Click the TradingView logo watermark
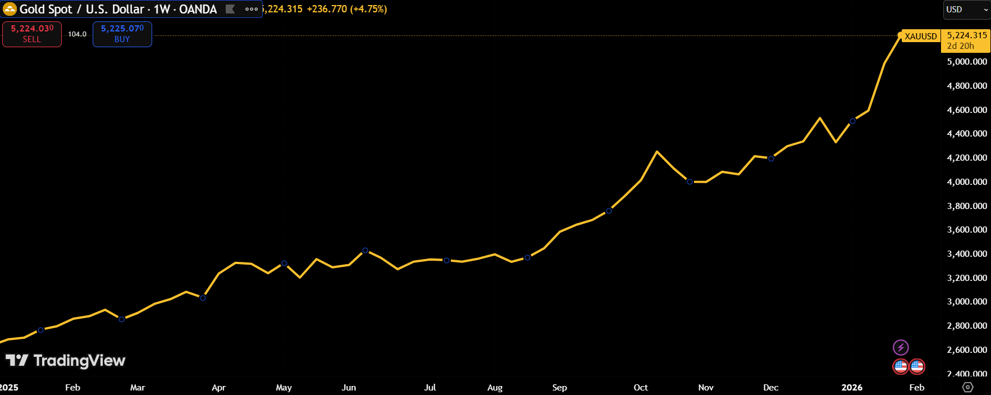This screenshot has height=395, width=991. pos(66,361)
